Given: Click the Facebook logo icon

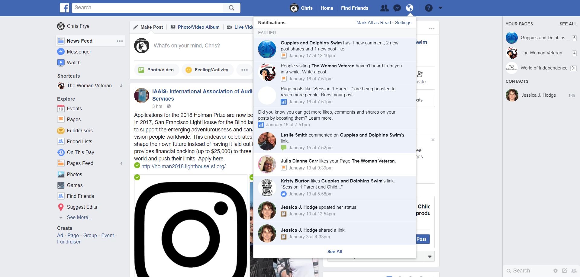Looking at the screenshot, I should 65,8.
